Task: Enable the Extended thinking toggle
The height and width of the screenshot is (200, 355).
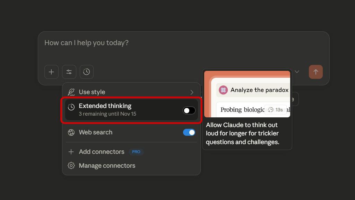Action: coord(189,110)
